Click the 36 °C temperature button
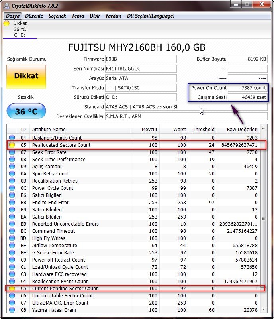 (26, 111)
